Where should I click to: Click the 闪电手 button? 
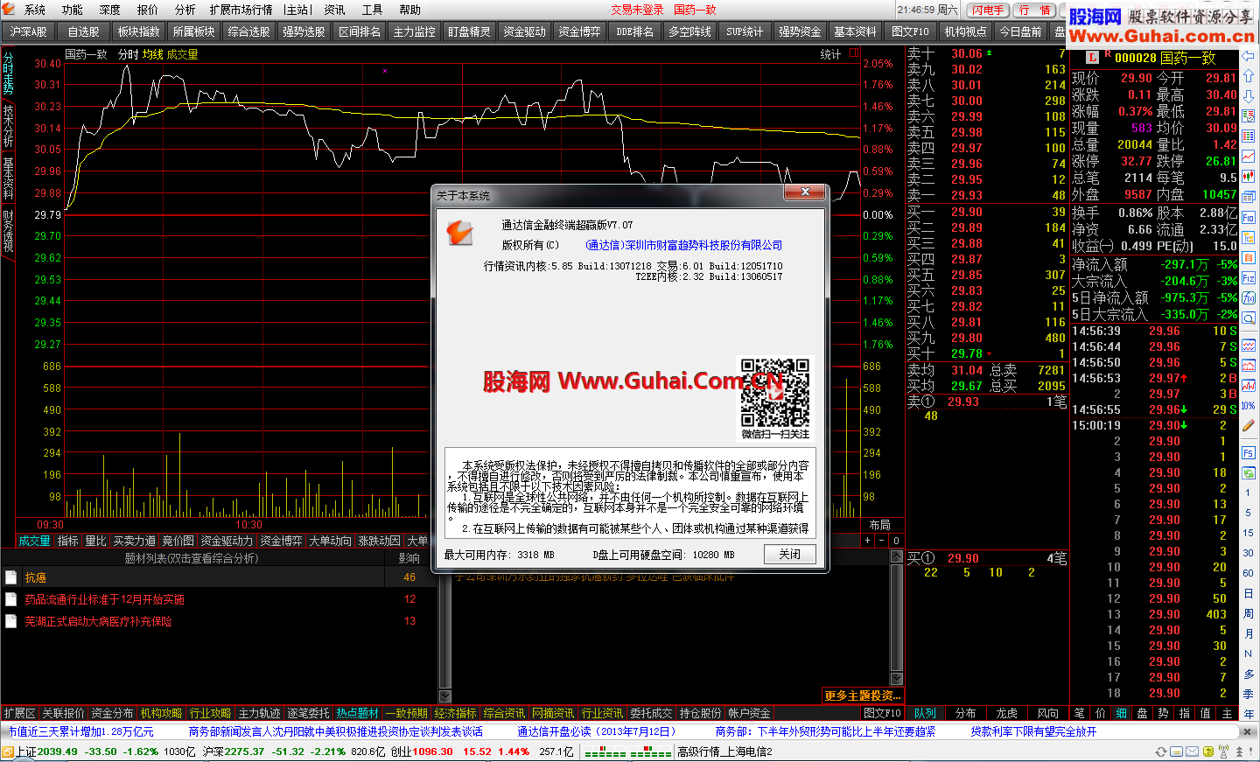(988, 10)
